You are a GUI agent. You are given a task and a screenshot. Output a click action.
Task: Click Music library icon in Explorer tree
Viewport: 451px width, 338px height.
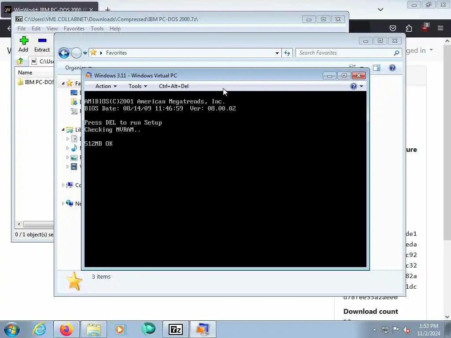click(x=74, y=148)
